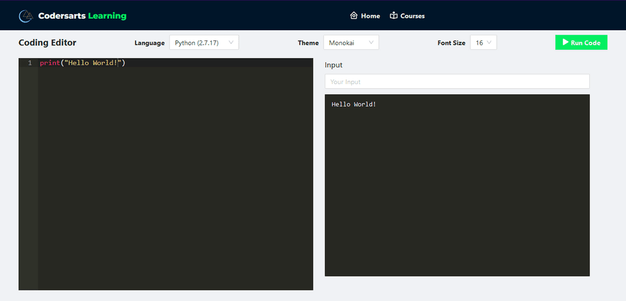Expand the Theme dropdown set to Monokai
The image size is (626, 301).
[x=351, y=43]
